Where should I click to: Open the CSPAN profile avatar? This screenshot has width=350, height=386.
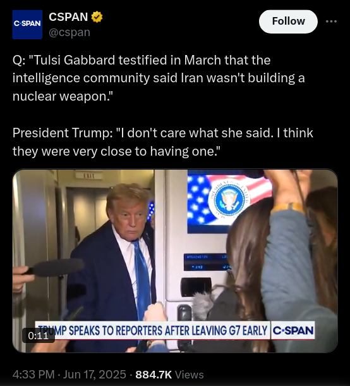pos(27,25)
